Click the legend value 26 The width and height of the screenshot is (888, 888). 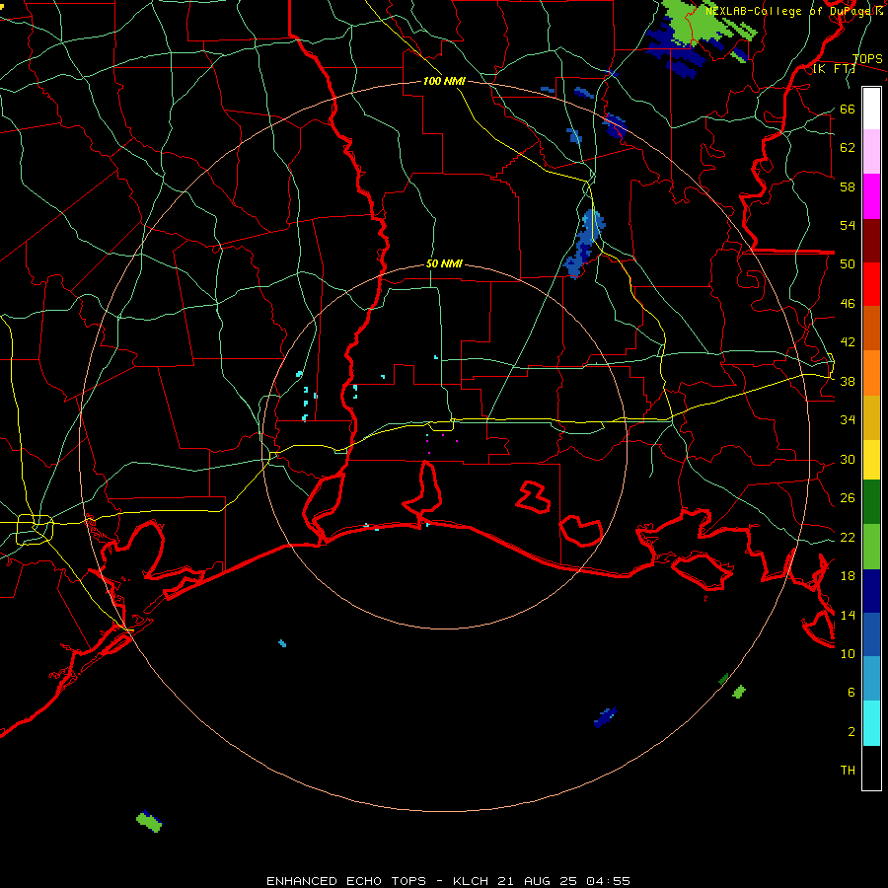click(x=848, y=498)
